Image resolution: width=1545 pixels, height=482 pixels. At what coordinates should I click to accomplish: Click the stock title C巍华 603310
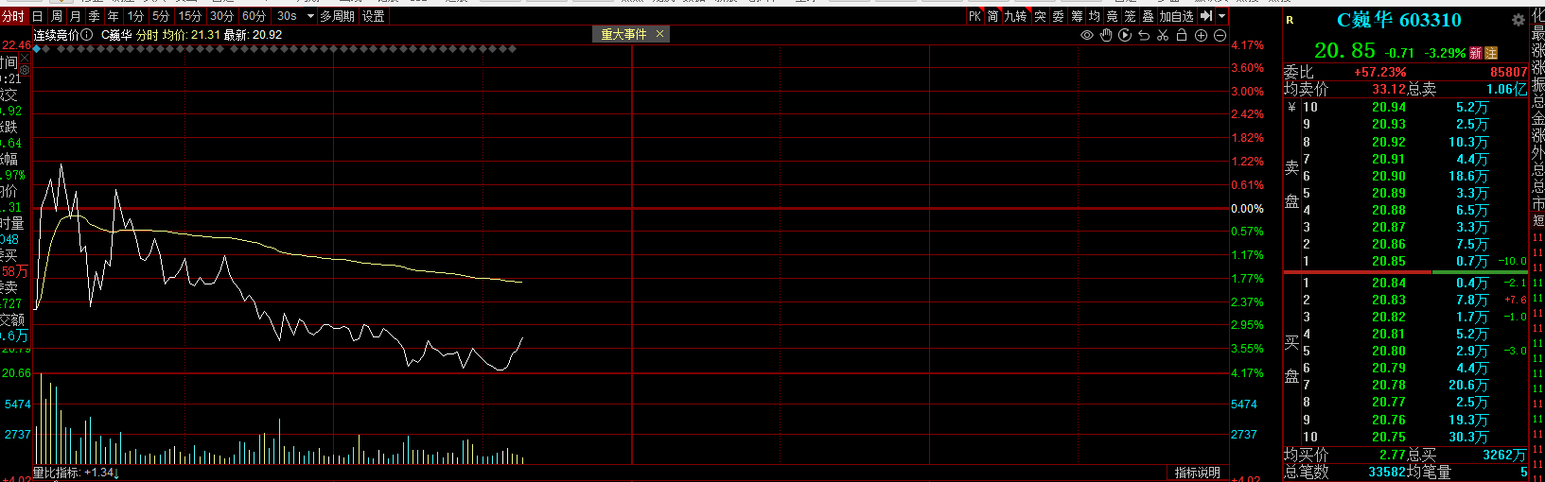1399,20
